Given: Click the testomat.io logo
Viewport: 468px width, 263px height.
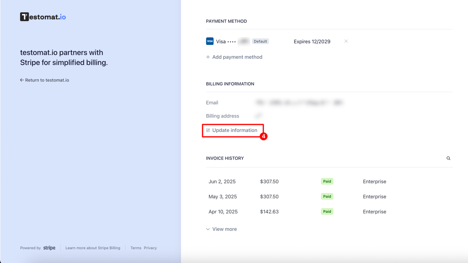Looking at the screenshot, I should click(43, 17).
